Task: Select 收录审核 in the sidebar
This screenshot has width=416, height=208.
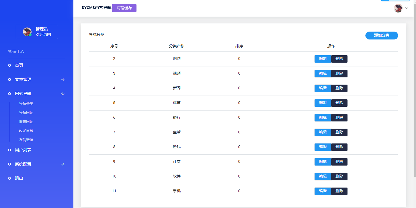Action: tap(26, 131)
